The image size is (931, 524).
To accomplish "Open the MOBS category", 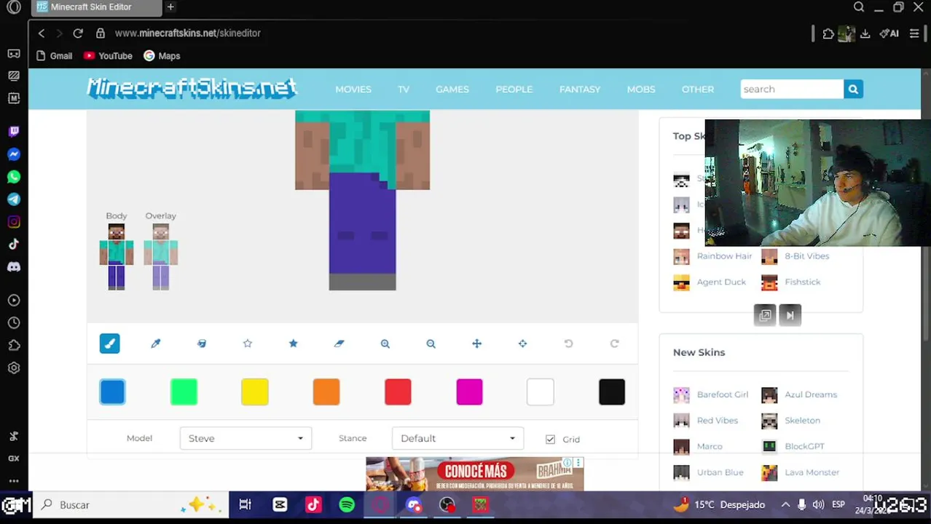I will (x=641, y=89).
